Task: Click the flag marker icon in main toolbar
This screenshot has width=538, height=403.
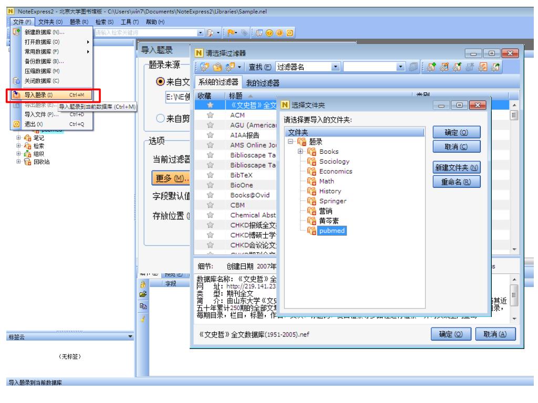Action: [x=231, y=33]
